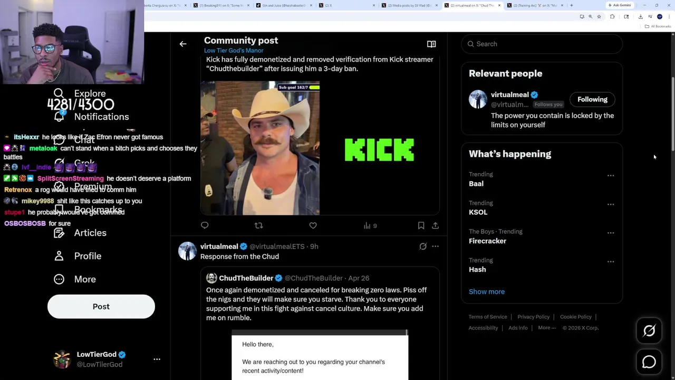675x380 pixels.
Task: Click ChudTheBuilder's small avatar in quoted post
Action: tap(211, 278)
